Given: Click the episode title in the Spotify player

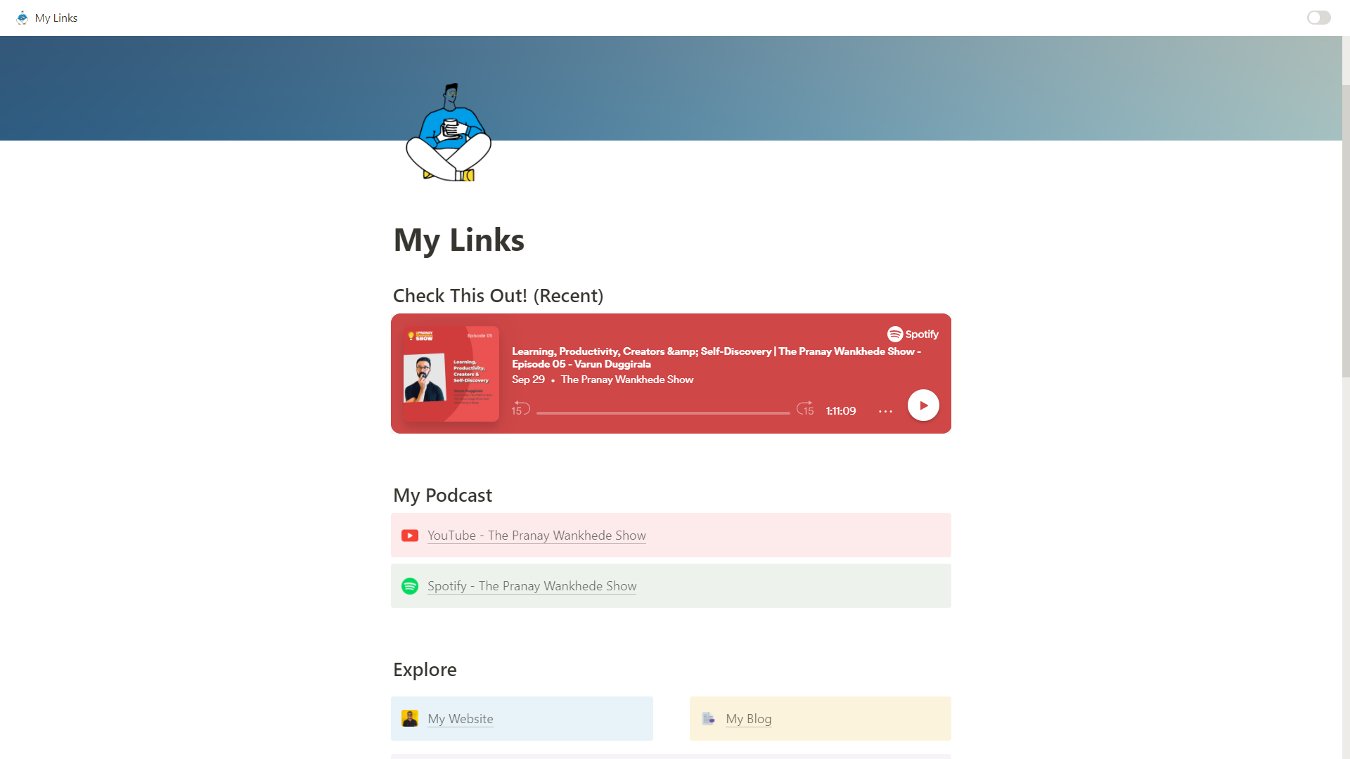Looking at the screenshot, I should (x=716, y=357).
